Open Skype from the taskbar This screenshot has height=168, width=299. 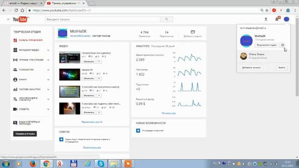coord(101,164)
